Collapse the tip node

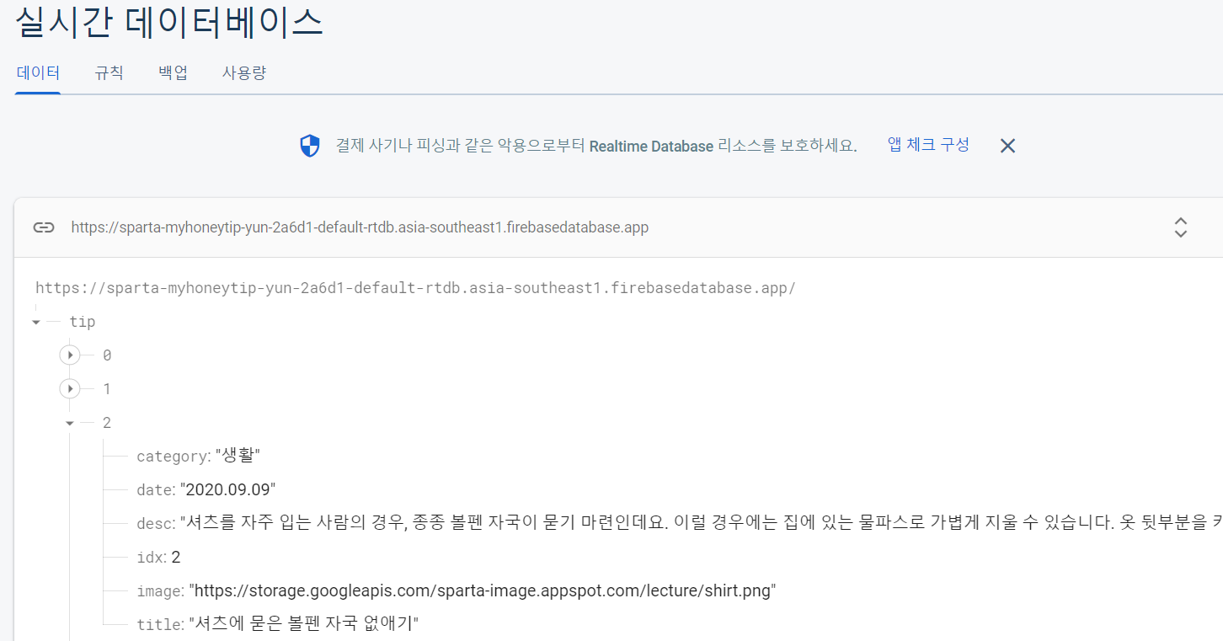36,322
